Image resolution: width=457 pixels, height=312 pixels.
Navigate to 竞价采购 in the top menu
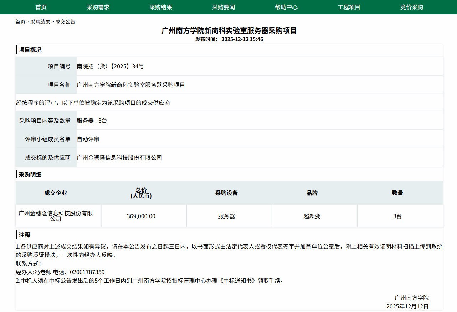[412, 7]
